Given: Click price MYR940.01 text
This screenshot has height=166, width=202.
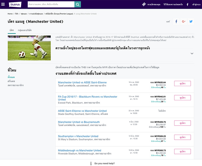Looking at the screenshot, I should (x=160, y=97).
